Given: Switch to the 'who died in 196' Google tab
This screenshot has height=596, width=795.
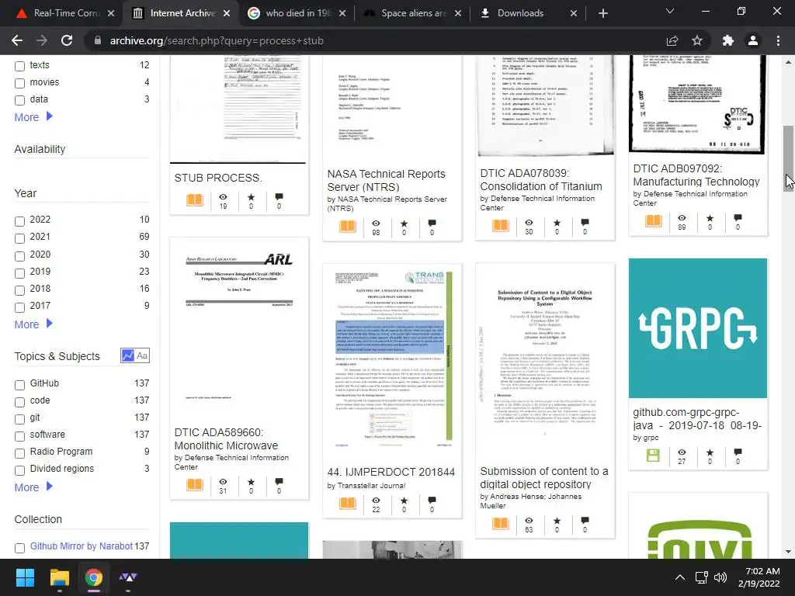Looking at the screenshot, I should [x=298, y=13].
